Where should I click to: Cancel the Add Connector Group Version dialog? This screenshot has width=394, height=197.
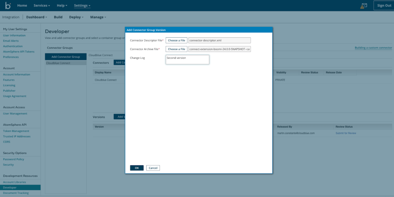click(x=153, y=168)
